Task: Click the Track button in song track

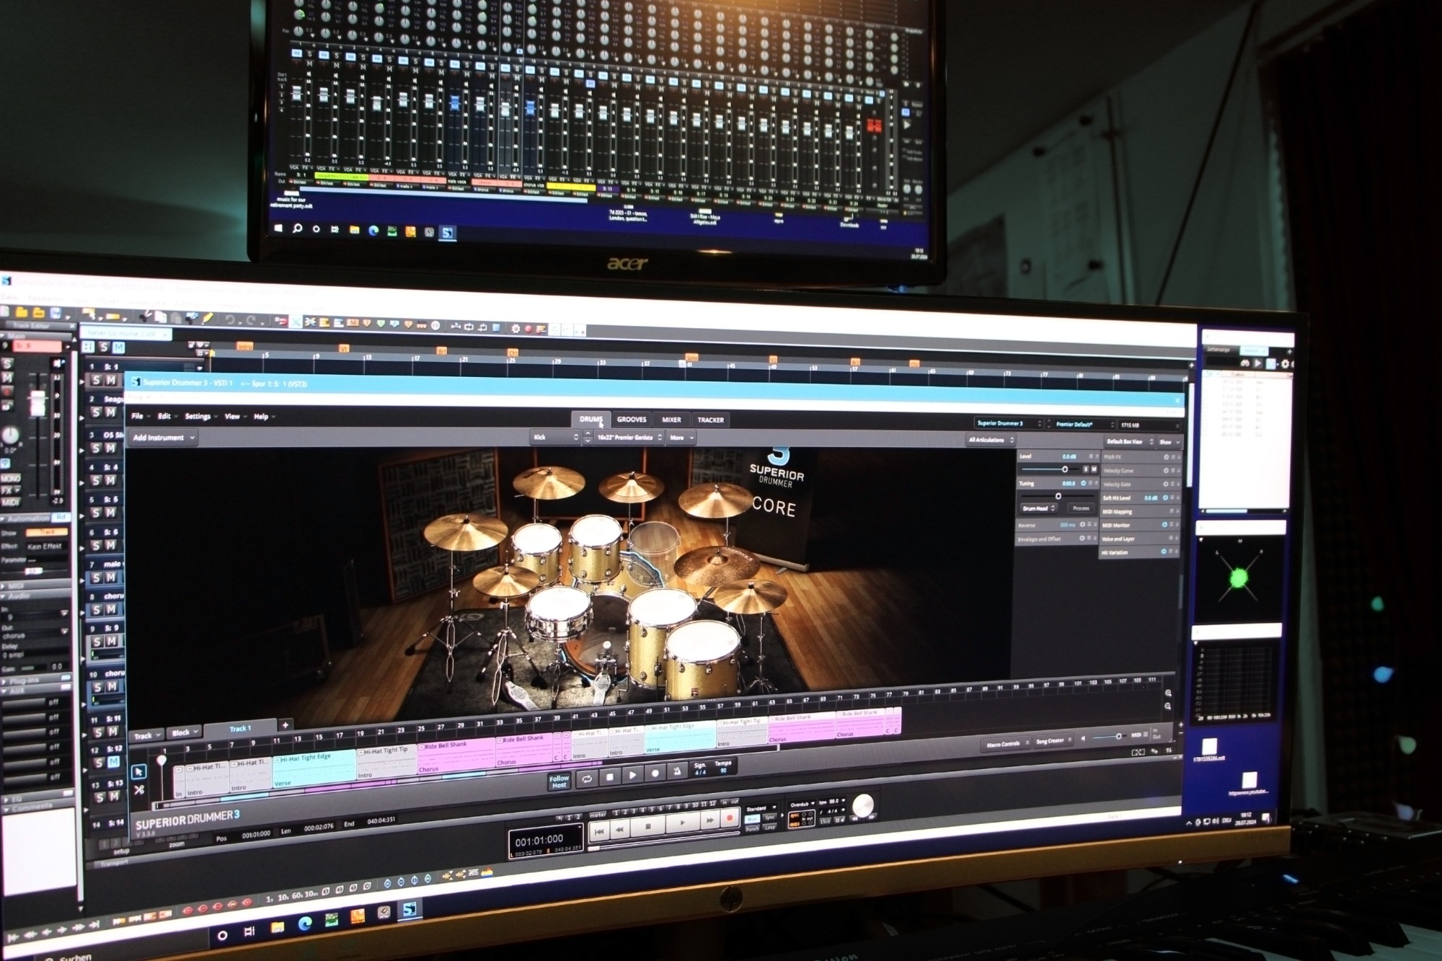Action: (x=146, y=735)
